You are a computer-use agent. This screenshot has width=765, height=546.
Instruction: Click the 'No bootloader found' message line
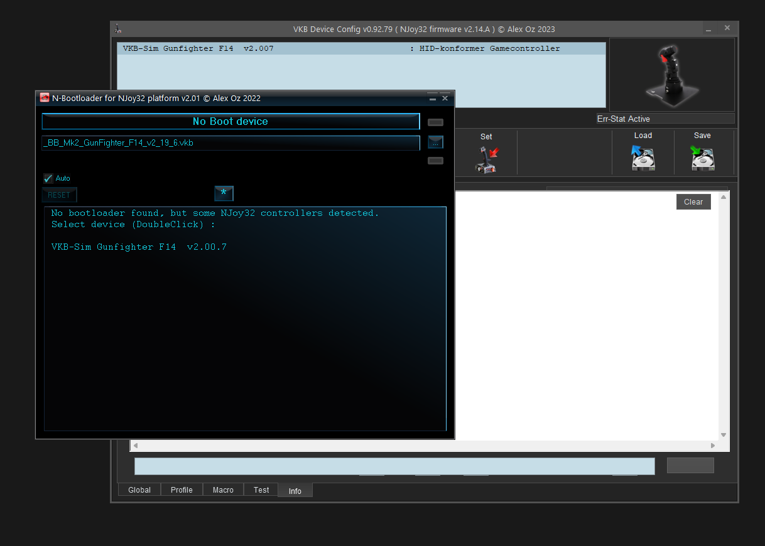pyautogui.click(x=215, y=213)
